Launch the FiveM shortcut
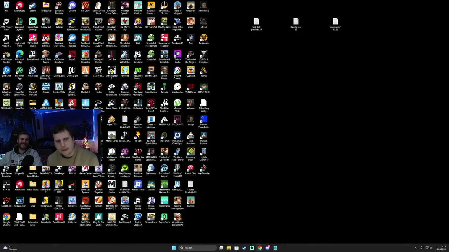The height and width of the screenshot is (252, 449). coord(85,72)
